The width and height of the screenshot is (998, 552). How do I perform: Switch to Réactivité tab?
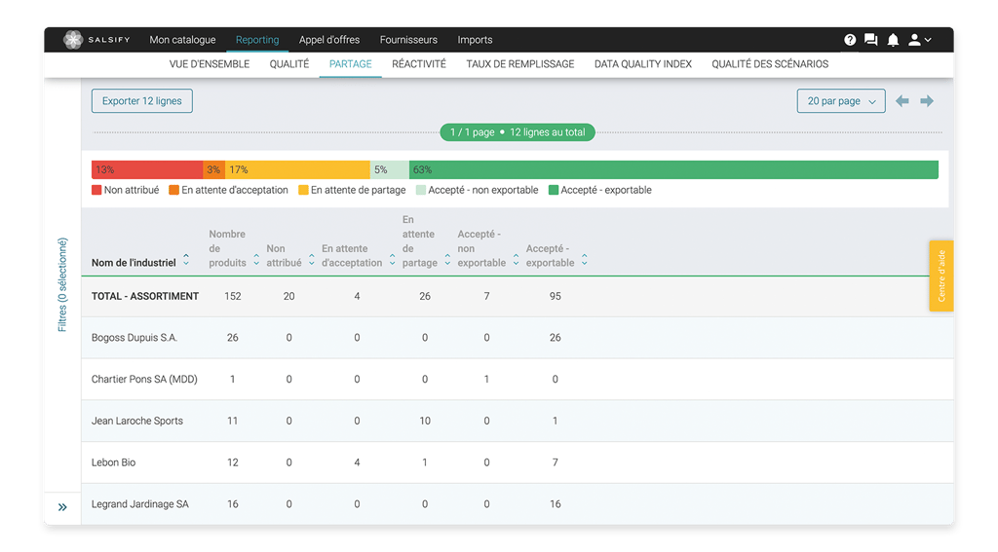pyautogui.click(x=419, y=64)
